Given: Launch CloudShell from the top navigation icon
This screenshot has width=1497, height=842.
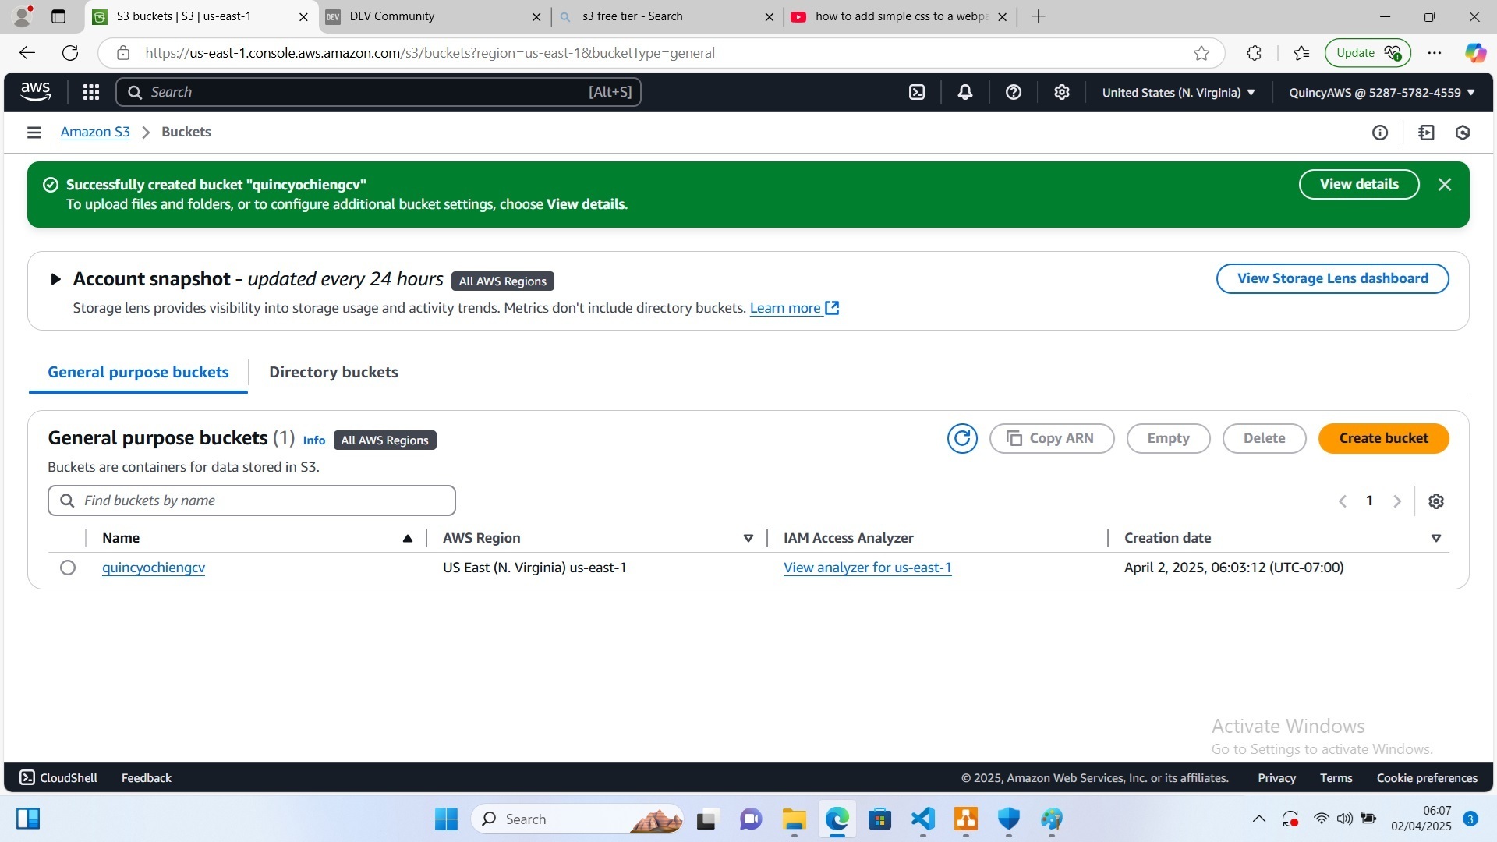Looking at the screenshot, I should coord(917,92).
